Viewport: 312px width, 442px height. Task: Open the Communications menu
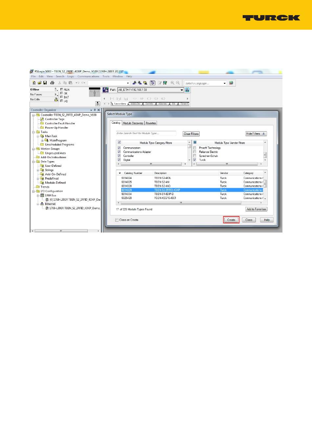pyautogui.click(x=88, y=76)
